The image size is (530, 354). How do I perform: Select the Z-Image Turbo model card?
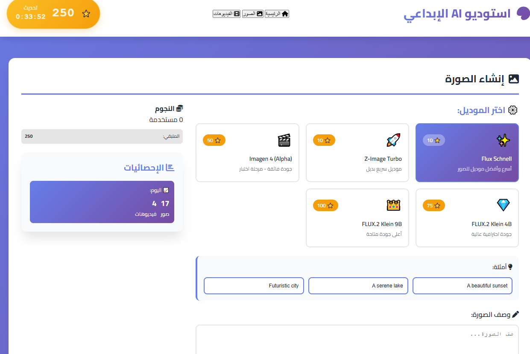(357, 153)
